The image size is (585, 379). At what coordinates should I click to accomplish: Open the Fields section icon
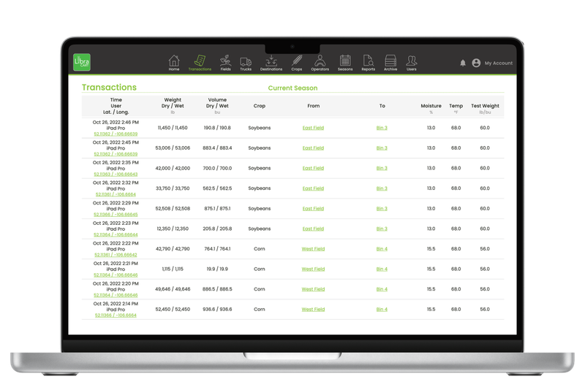click(x=225, y=61)
